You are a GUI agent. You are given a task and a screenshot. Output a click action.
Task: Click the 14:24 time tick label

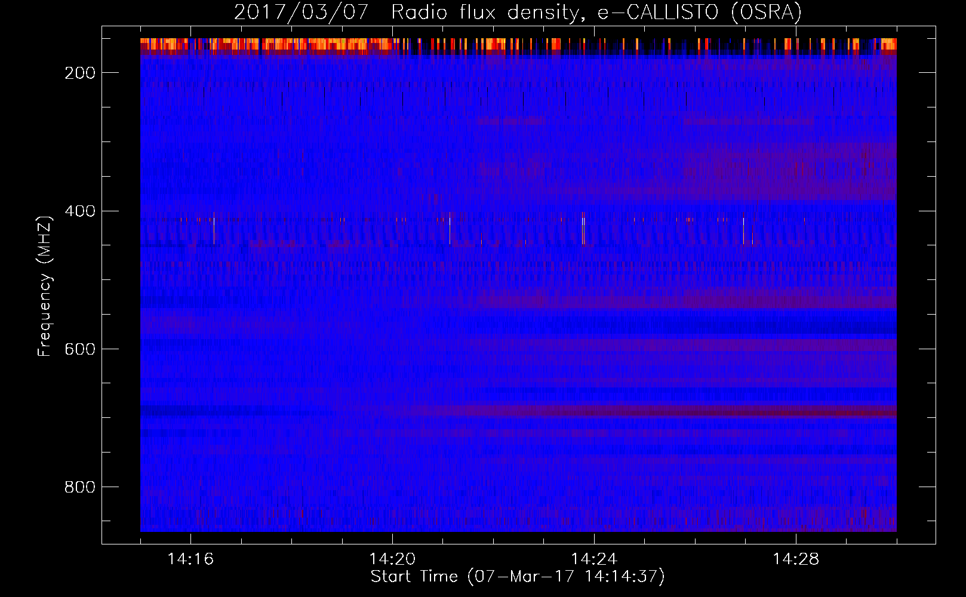(x=594, y=559)
